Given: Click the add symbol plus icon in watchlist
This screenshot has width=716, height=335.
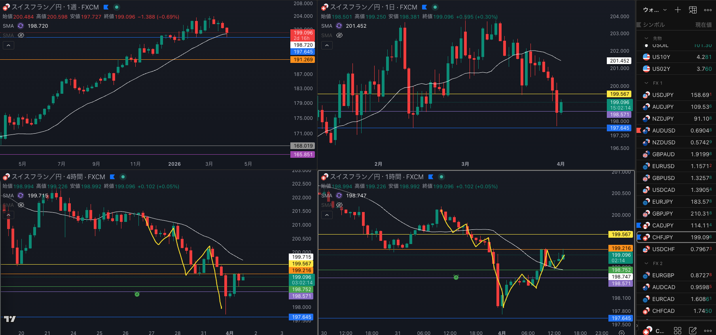Looking at the screenshot, I should pyautogui.click(x=678, y=10).
